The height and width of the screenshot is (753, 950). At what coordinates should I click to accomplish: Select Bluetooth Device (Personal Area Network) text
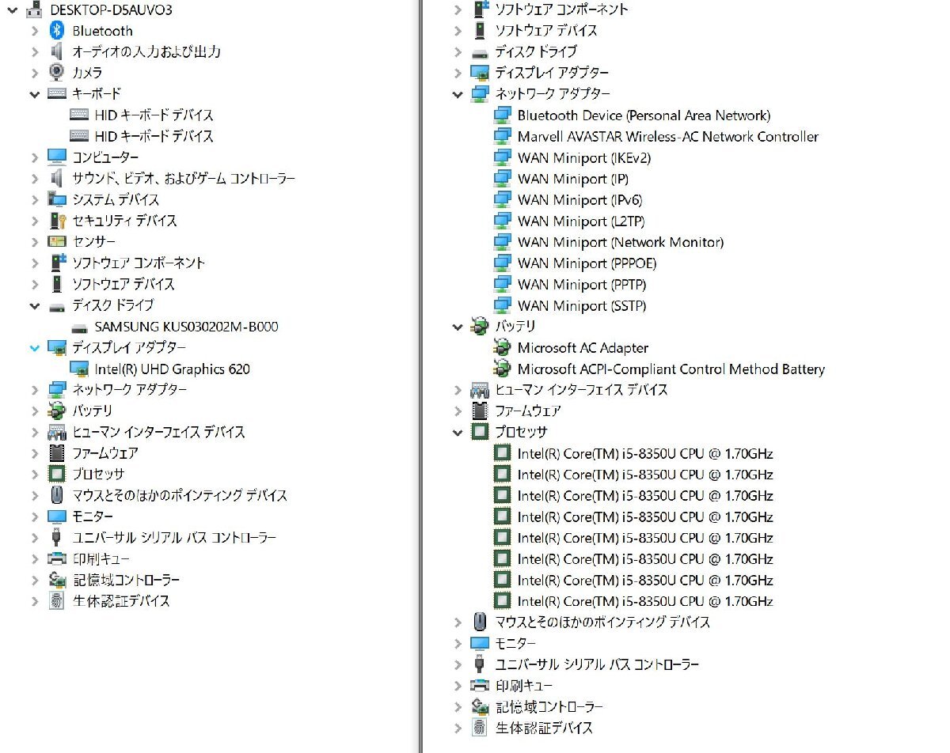pyautogui.click(x=644, y=115)
